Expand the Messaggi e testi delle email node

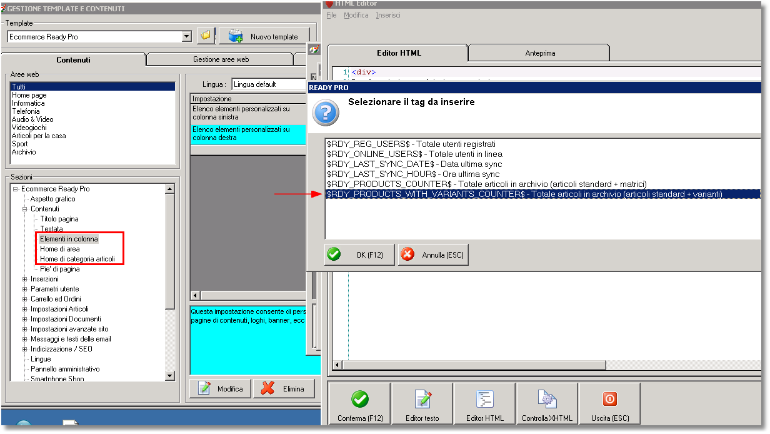(x=25, y=339)
